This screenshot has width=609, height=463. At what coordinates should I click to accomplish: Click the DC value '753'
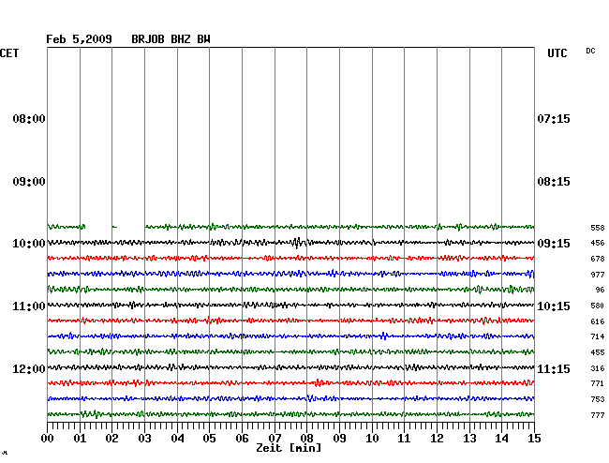pyautogui.click(x=598, y=399)
